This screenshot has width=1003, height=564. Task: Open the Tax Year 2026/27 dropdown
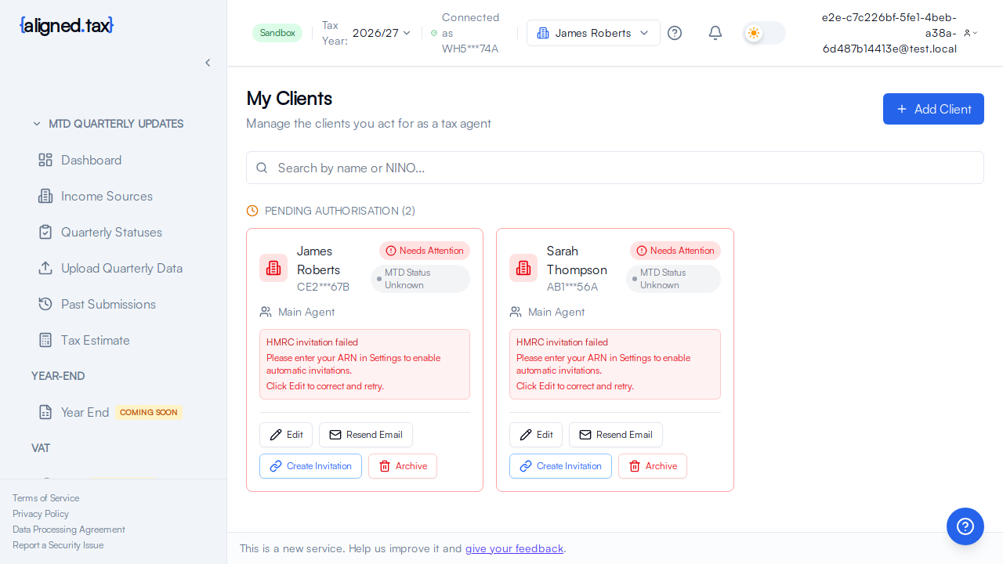(382, 33)
